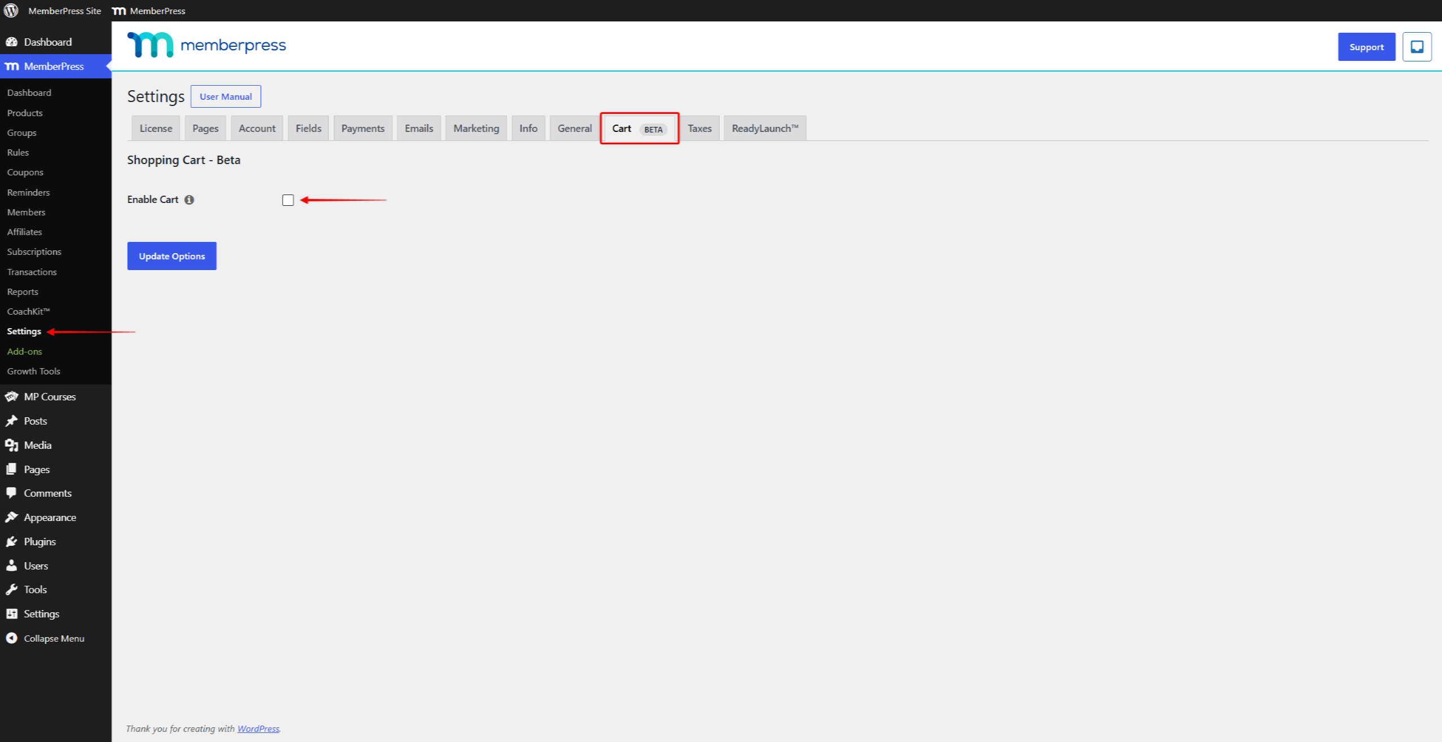Switch to the Account tab
1442x742 pixels.
click(257, 129)
